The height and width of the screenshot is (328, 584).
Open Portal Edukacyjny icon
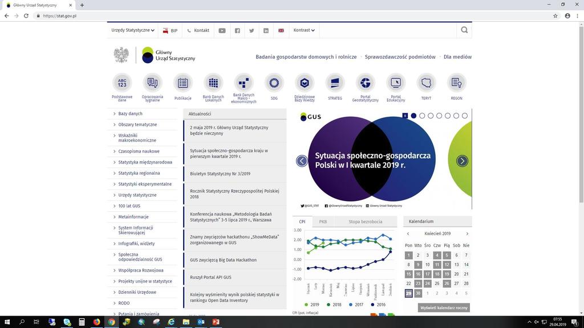[396, 83]
